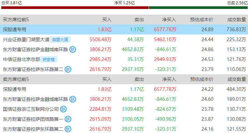This screenshot has height=133, width=248.
Task: Click 卖出 header in seller table
Action: click(x=139, y=79)
